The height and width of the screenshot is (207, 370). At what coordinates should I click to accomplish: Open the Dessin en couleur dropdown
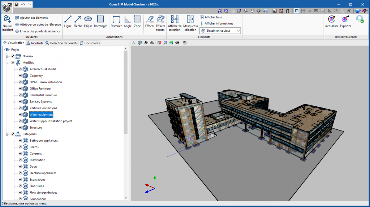220,31
